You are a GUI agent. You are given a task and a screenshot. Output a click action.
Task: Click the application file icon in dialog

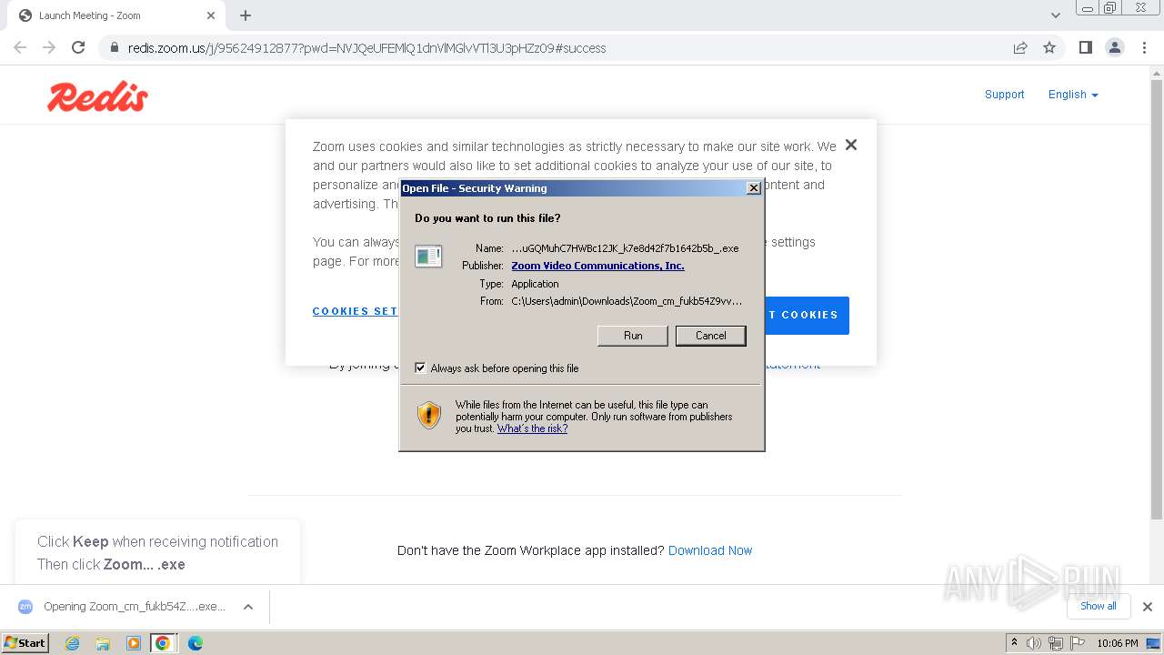428,257
